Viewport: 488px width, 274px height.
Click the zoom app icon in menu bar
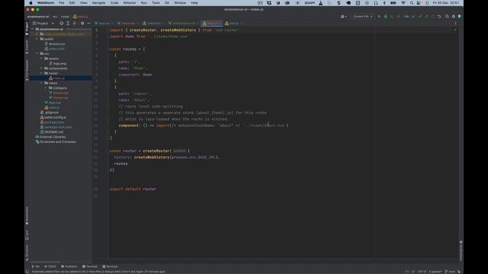[x=310, y=3]
